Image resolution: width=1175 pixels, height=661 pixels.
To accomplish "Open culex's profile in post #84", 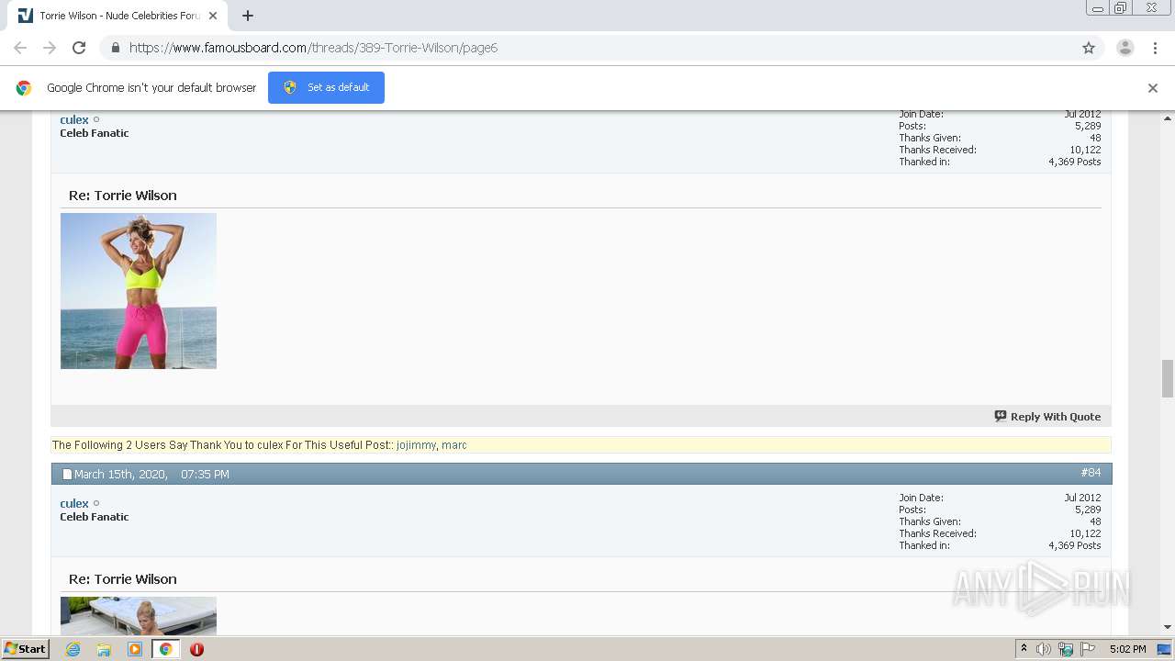I will click(x=74, y=503).
